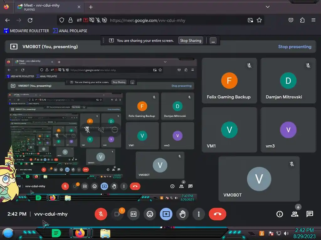Bookmark this page with the star
This screenshot has height=240, width=321.
(x=259, y=20)
